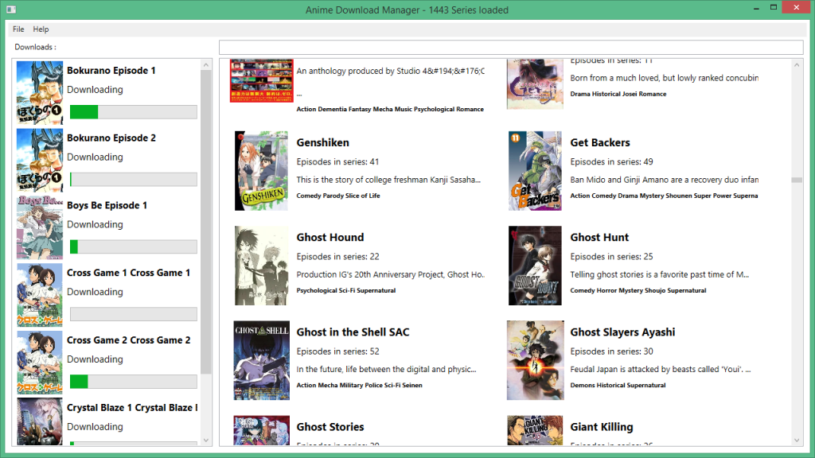Select the Crystal Blaze 1 download cover
815x458 pixels.
pos(40,421)
